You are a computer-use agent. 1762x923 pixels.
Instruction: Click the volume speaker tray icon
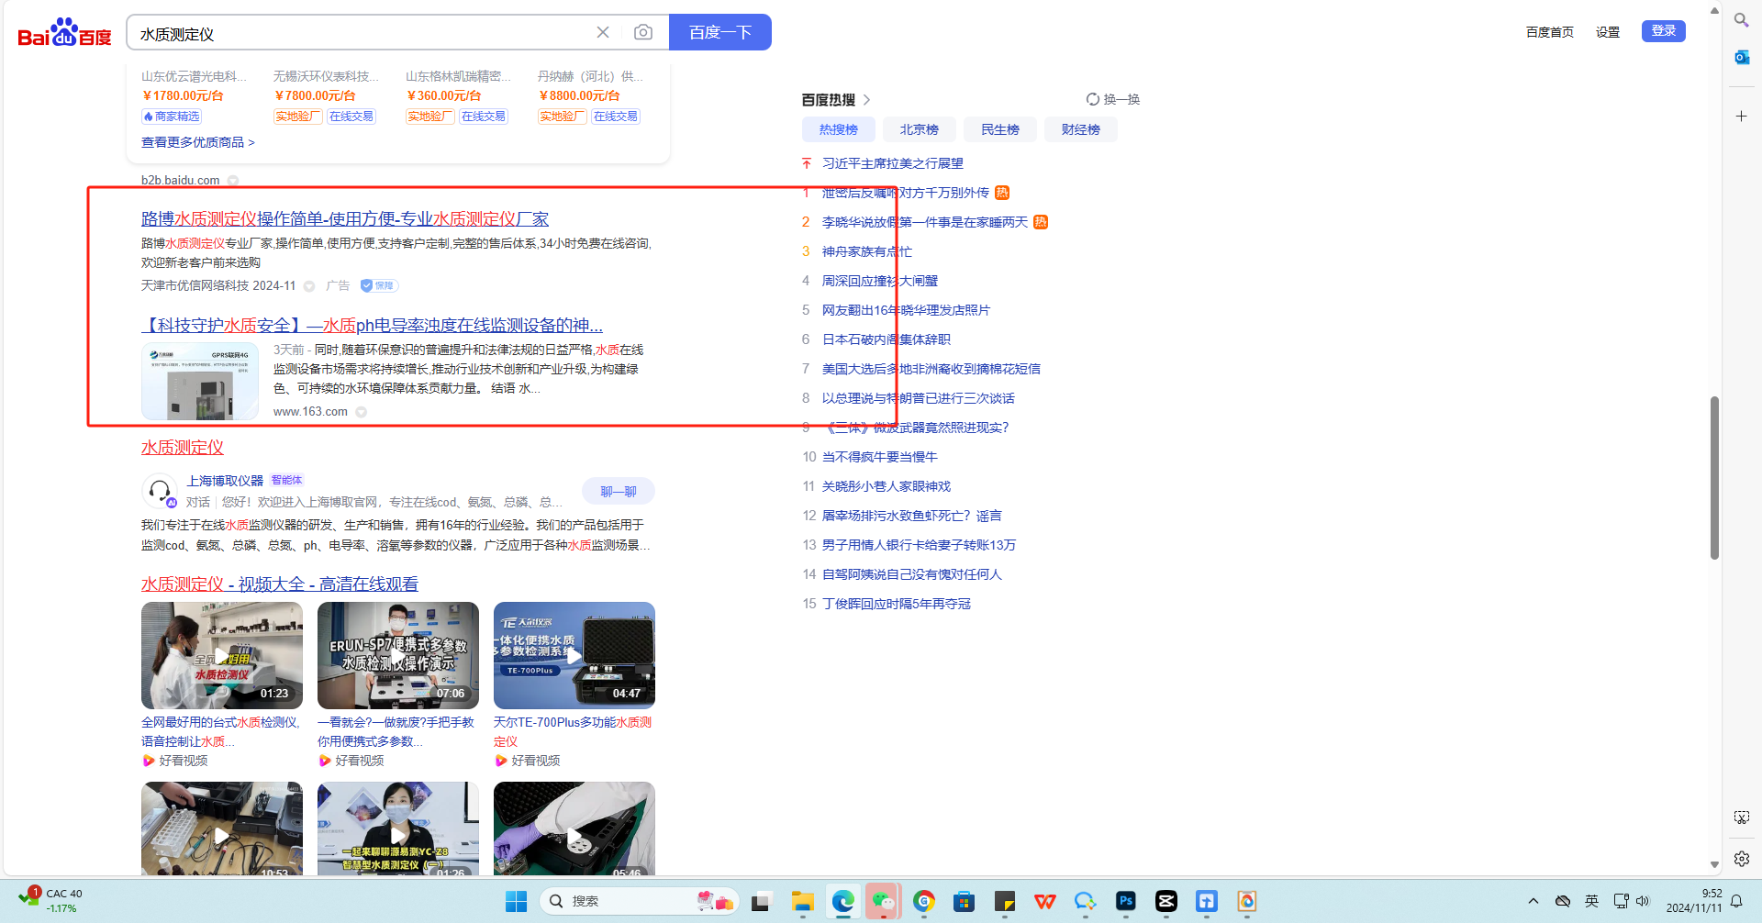pos(1644,901)
